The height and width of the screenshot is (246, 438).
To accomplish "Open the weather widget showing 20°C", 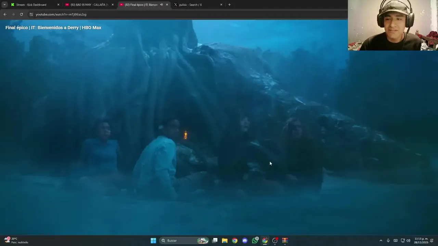I will [16, 241].
